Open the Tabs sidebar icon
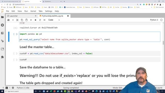The image size is (165, 93). pyautogui.click(x=2, y=49)
